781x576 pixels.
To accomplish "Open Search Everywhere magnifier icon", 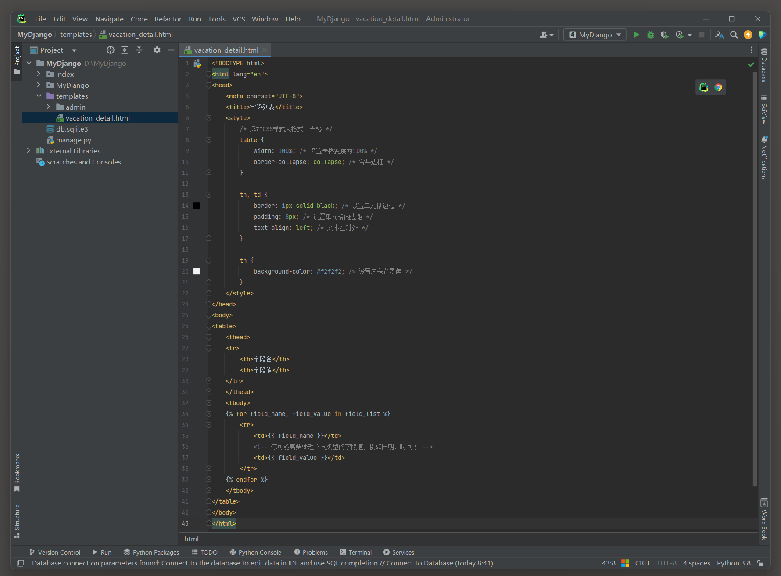I will 734,35.
